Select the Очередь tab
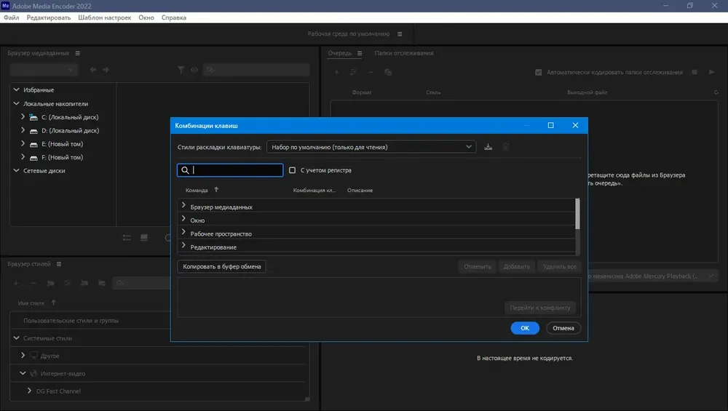The height and width of the screenshot is (411, 728). click(x=340, y=53)
